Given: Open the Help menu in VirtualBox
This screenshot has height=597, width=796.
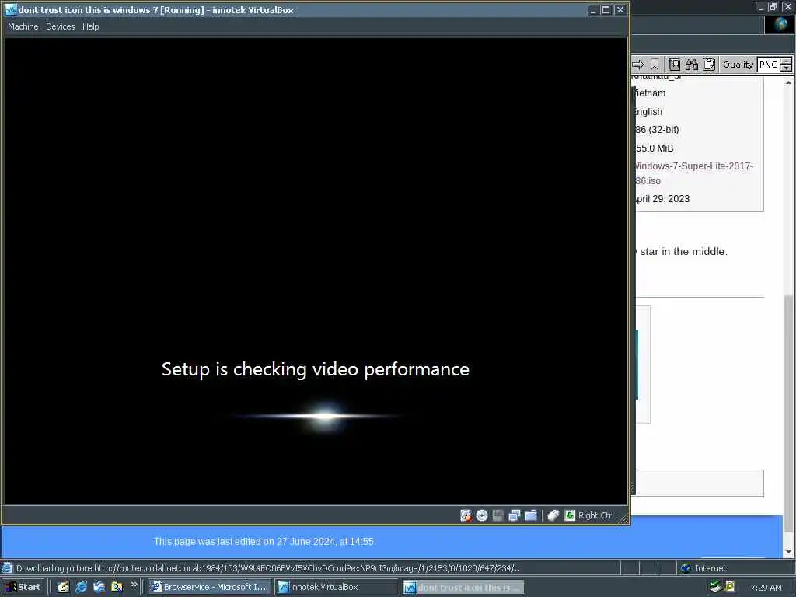Looking at the screenshot, I should (90, 26).
